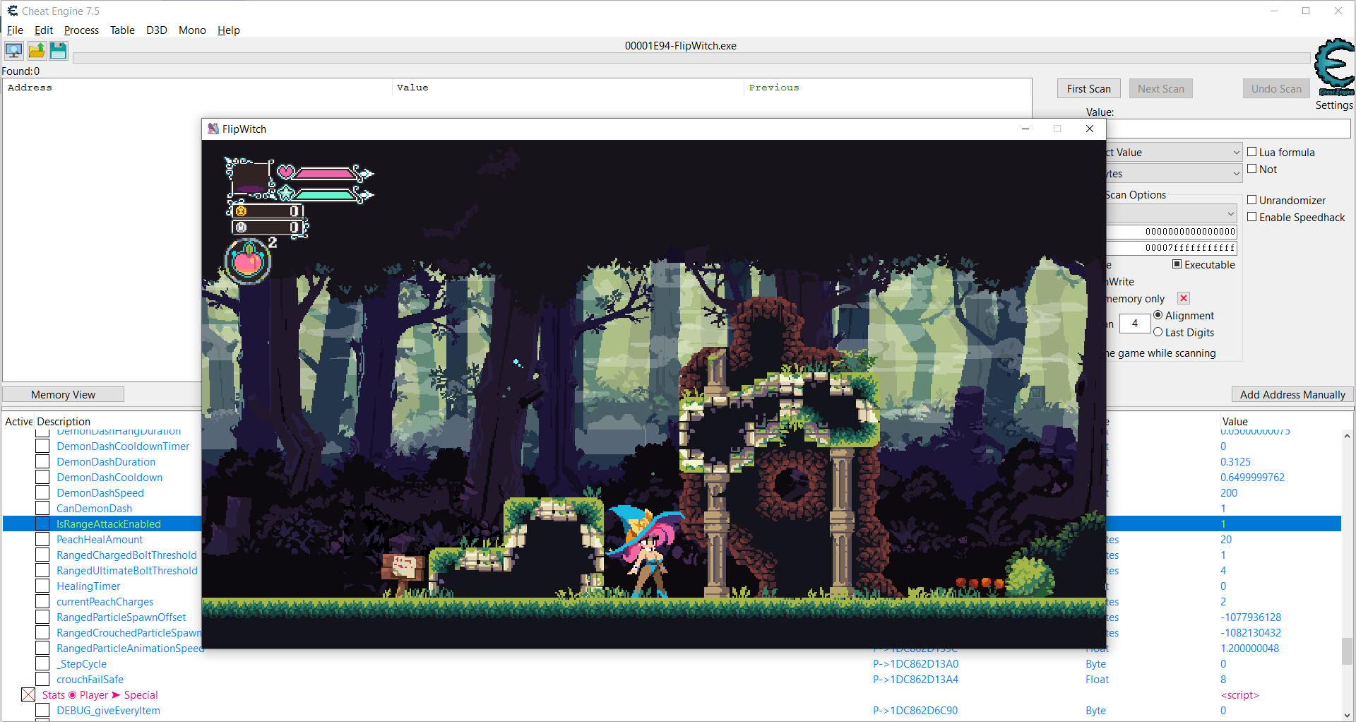1356x722 pixels.
Task: Enable the Lua formula checkbox
Action: tap(1252, 152)
